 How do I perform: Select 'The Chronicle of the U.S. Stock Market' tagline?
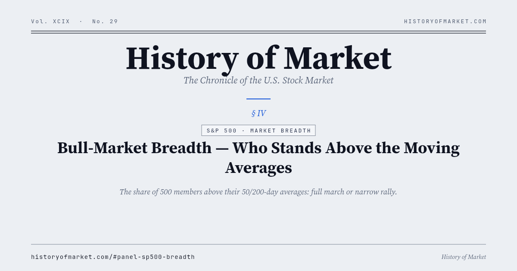pyautogui.click(x=258, y=80)
